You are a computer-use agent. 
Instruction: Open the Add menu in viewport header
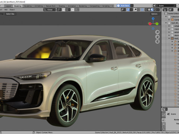point(6,10)
